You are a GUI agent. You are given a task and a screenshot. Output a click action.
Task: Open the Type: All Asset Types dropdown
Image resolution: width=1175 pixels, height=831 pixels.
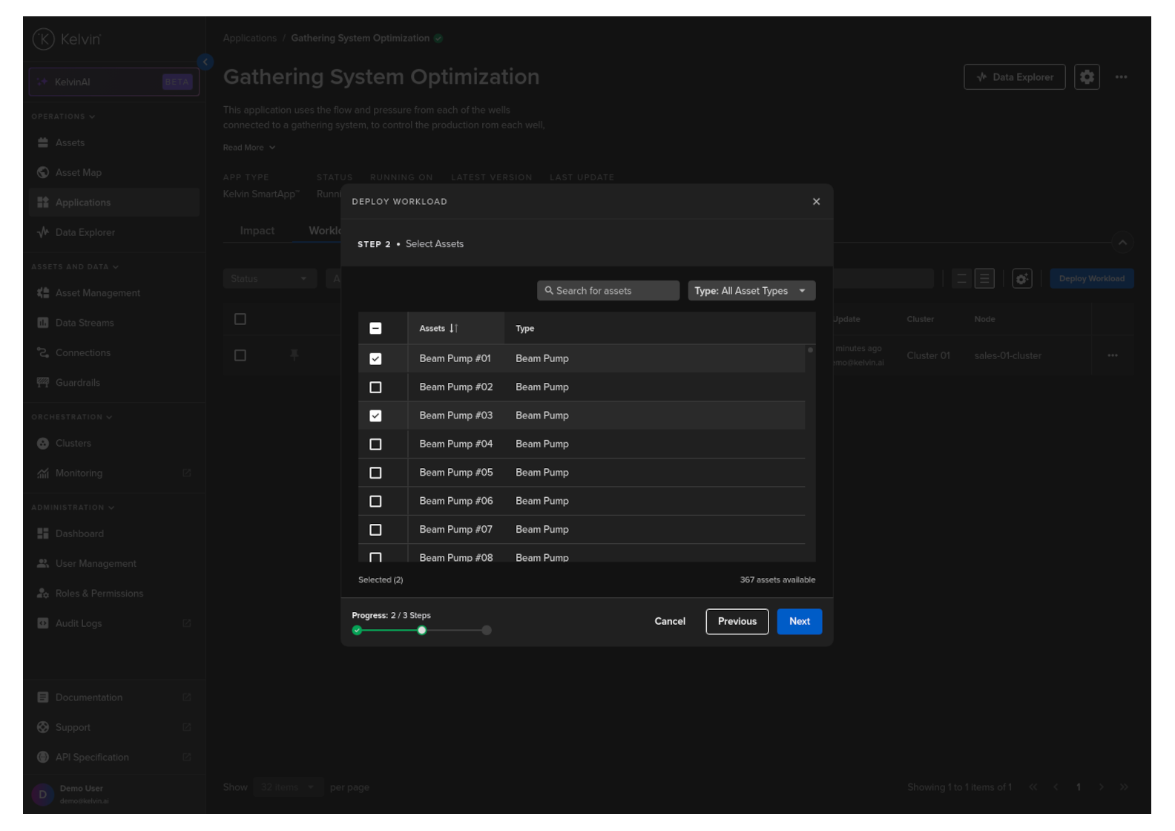[x=751, y=291]
